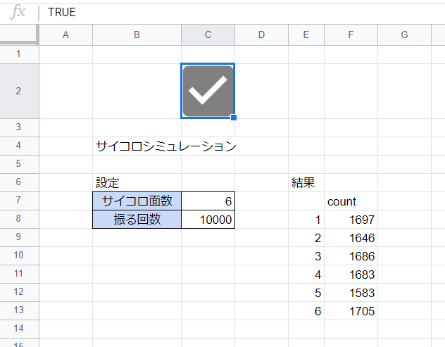Select row 1 header
This screenshot has height=347, width=445.
(x=18, y=54)
